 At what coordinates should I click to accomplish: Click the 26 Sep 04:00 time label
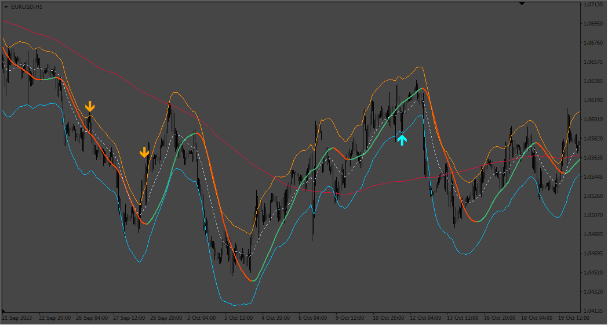[x=92, y=318]
